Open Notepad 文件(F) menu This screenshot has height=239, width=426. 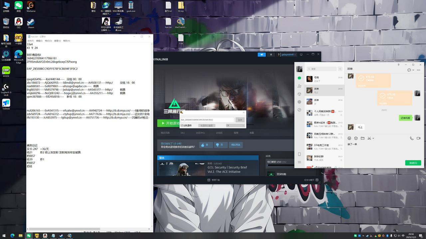point(31,41)
